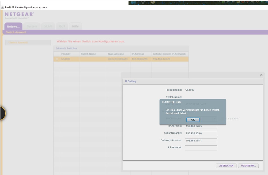Image resolution: width=268 pixels, height=175 pixels.
Task: Open the VLAN tab
Action: [x=48, y=27]
